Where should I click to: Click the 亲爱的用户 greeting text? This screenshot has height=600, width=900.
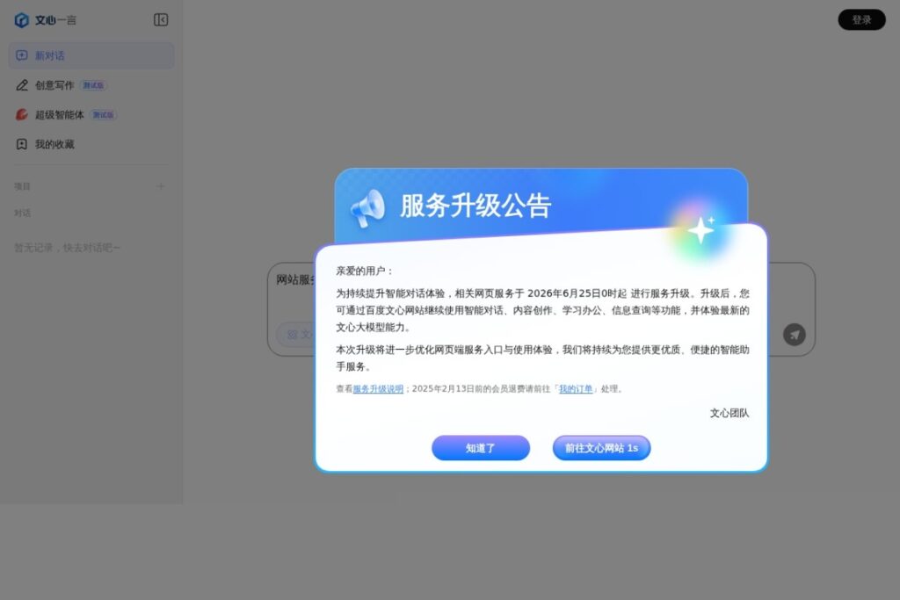364,271
